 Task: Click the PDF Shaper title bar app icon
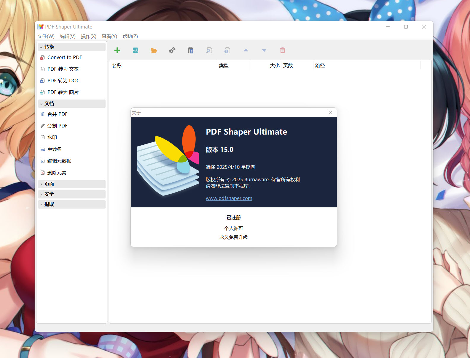tap(41, 27)
